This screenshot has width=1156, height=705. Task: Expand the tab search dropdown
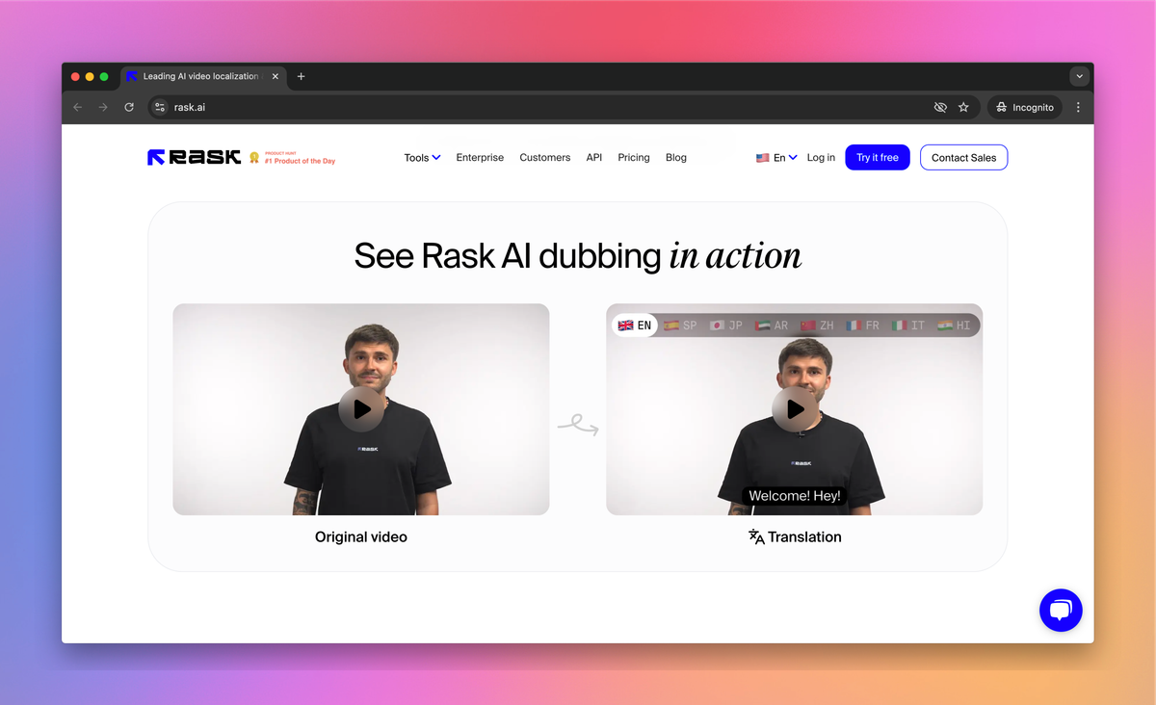(1079, 76)
